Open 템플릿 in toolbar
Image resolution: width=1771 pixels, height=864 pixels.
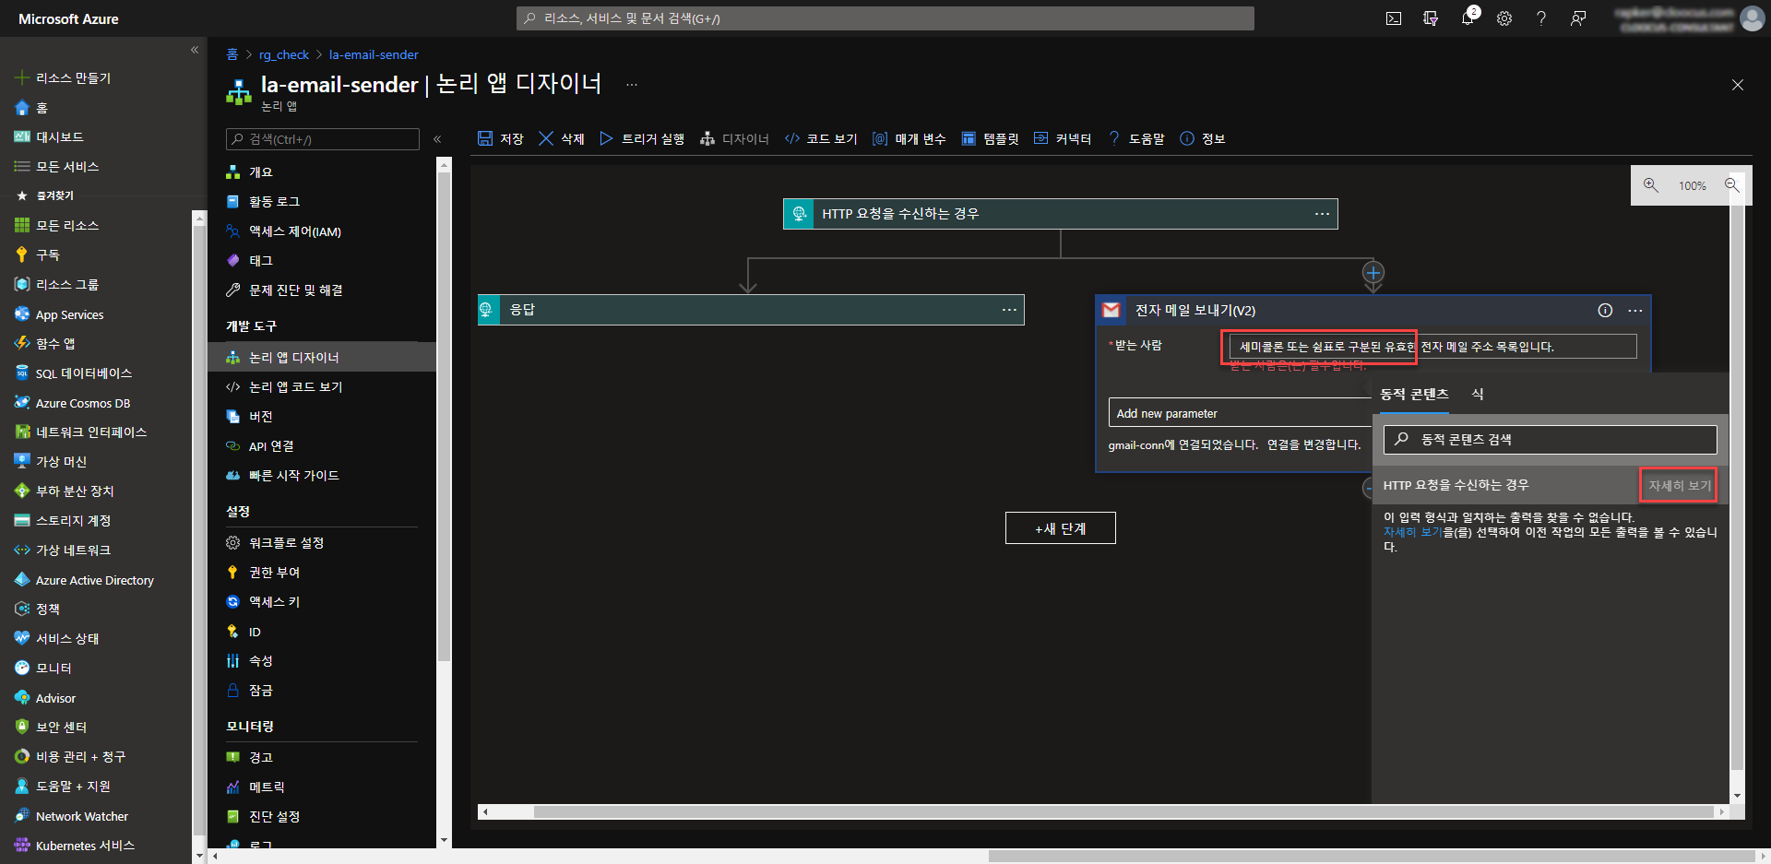[990, 138]
